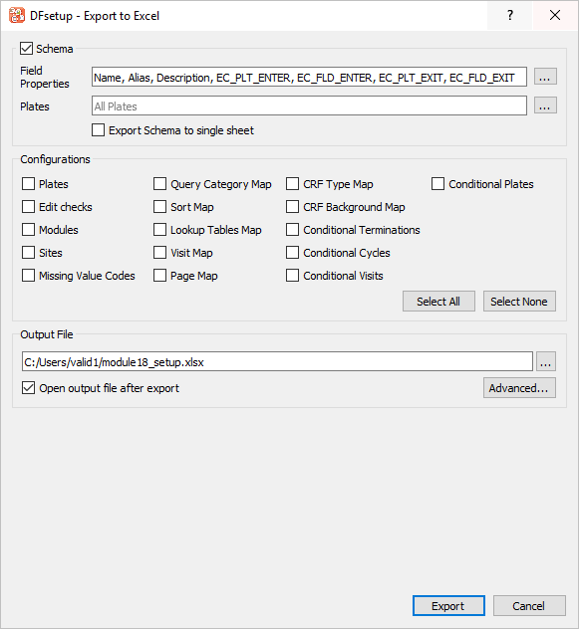
Task: Tick the Query Category Map checkbox
Action: click(159, 184)
